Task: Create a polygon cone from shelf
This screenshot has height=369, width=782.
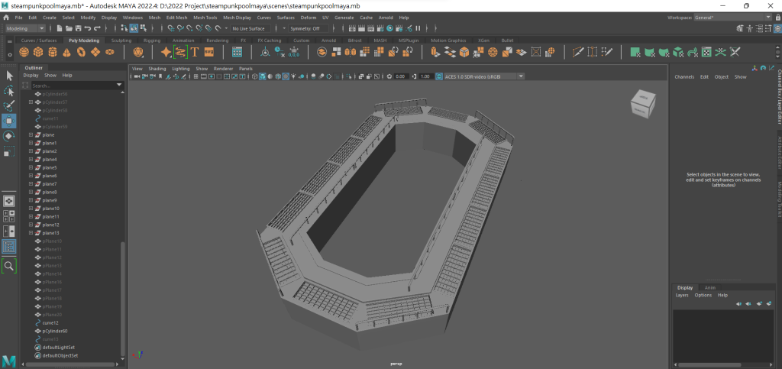Action: tap(67, 52)
